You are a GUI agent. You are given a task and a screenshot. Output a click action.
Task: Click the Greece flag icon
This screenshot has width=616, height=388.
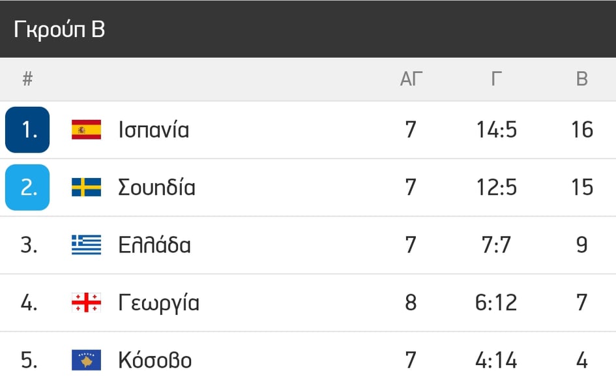click(x=87, y=245)
